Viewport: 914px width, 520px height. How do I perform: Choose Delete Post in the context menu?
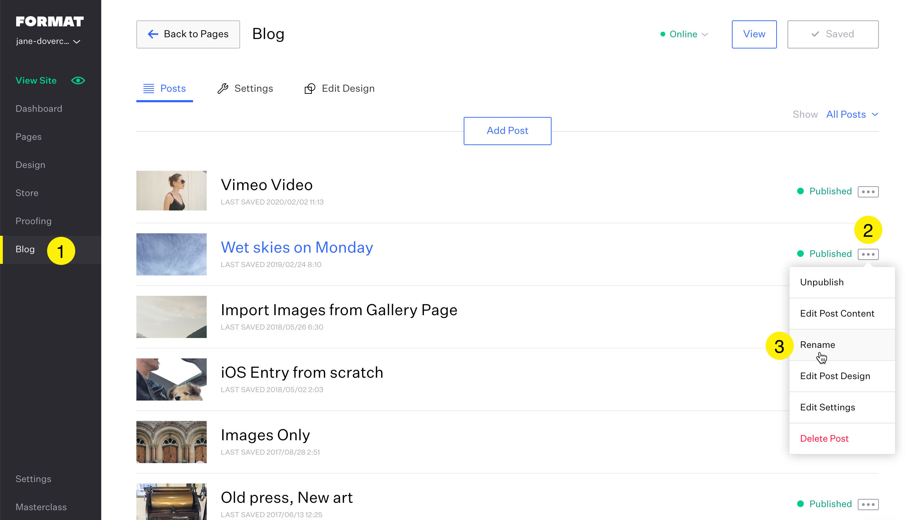[x=824, y=438]
